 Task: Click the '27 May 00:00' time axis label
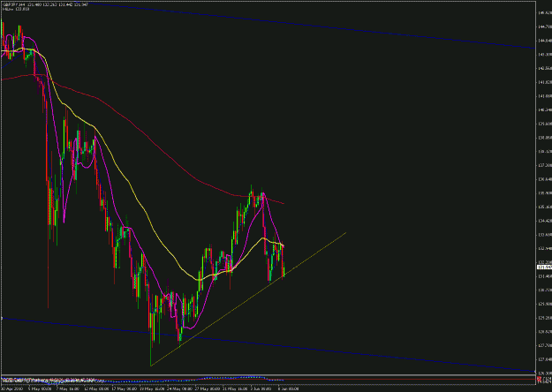point(207,389)
